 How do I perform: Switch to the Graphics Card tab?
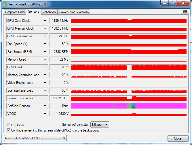coord(15,12)
